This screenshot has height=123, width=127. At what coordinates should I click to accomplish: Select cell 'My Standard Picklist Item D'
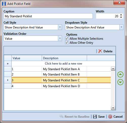pos(64,86)
